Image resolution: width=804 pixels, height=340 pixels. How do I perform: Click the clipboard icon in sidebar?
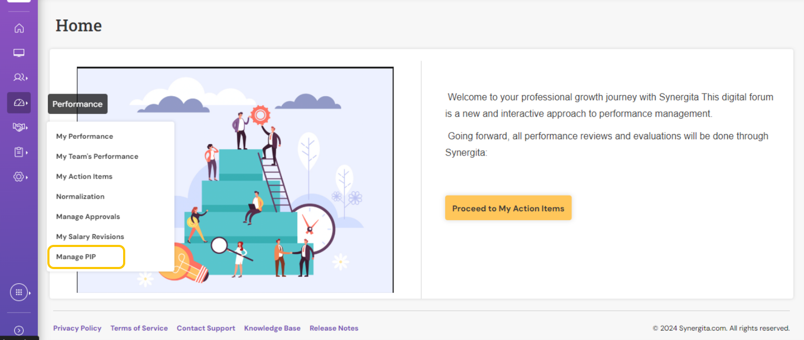click(20, 152)
